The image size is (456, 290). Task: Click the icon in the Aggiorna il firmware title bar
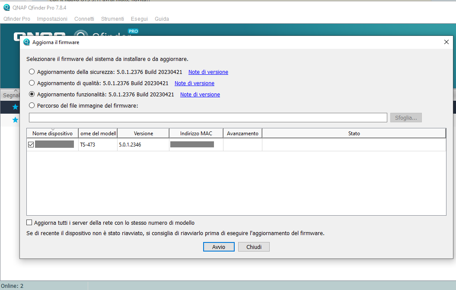click(27, 42)
